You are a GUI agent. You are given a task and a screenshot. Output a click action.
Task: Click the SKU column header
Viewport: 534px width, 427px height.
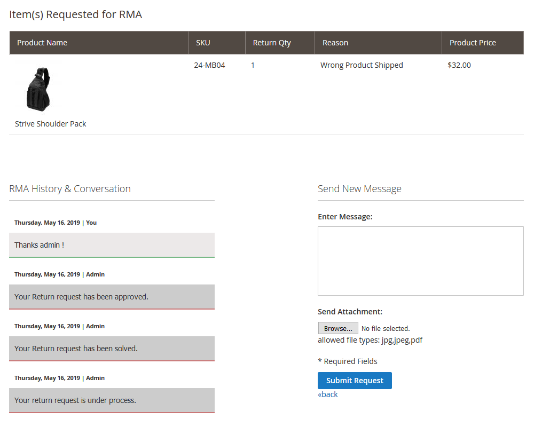point(203,43)
